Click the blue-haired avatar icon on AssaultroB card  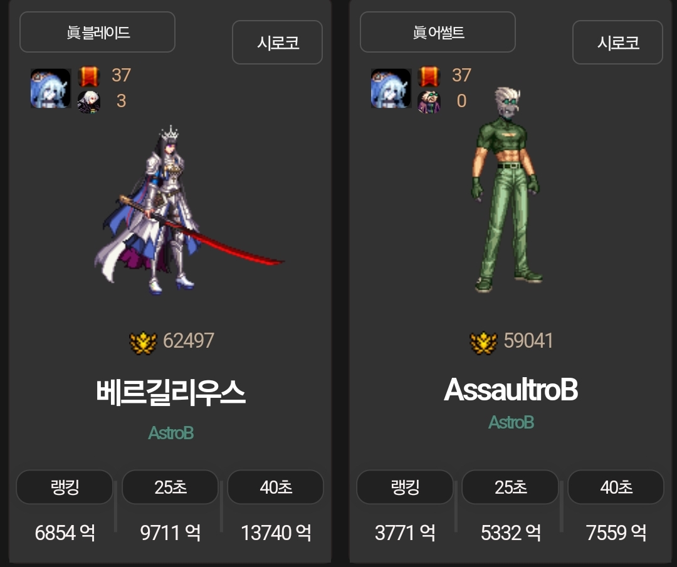(391, 88)
